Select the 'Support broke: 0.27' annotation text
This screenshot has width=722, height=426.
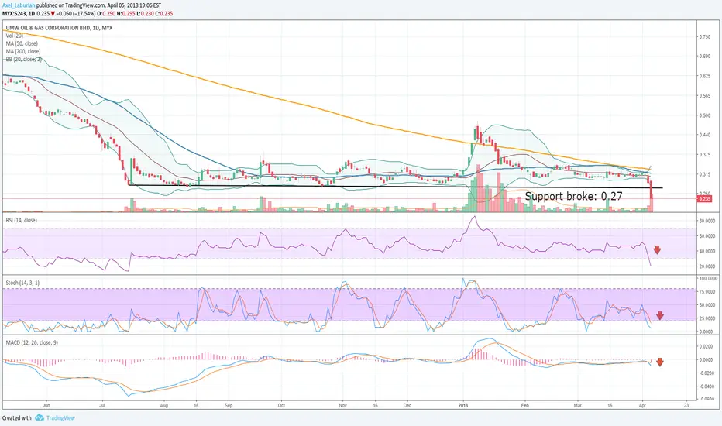click(574, 196)
